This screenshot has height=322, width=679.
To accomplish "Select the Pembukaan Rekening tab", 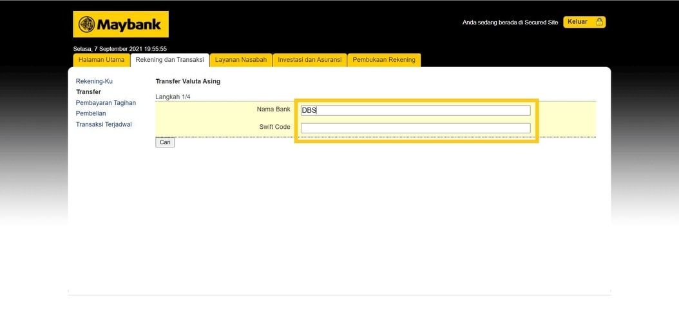I will point(384,60).
